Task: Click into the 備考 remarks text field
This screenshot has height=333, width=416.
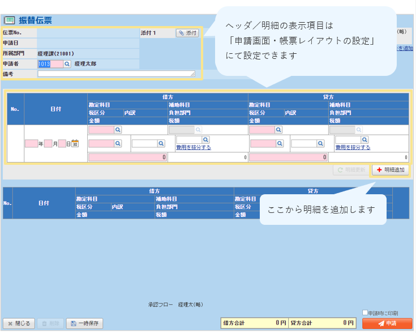Action: click(x=116, y=74)
